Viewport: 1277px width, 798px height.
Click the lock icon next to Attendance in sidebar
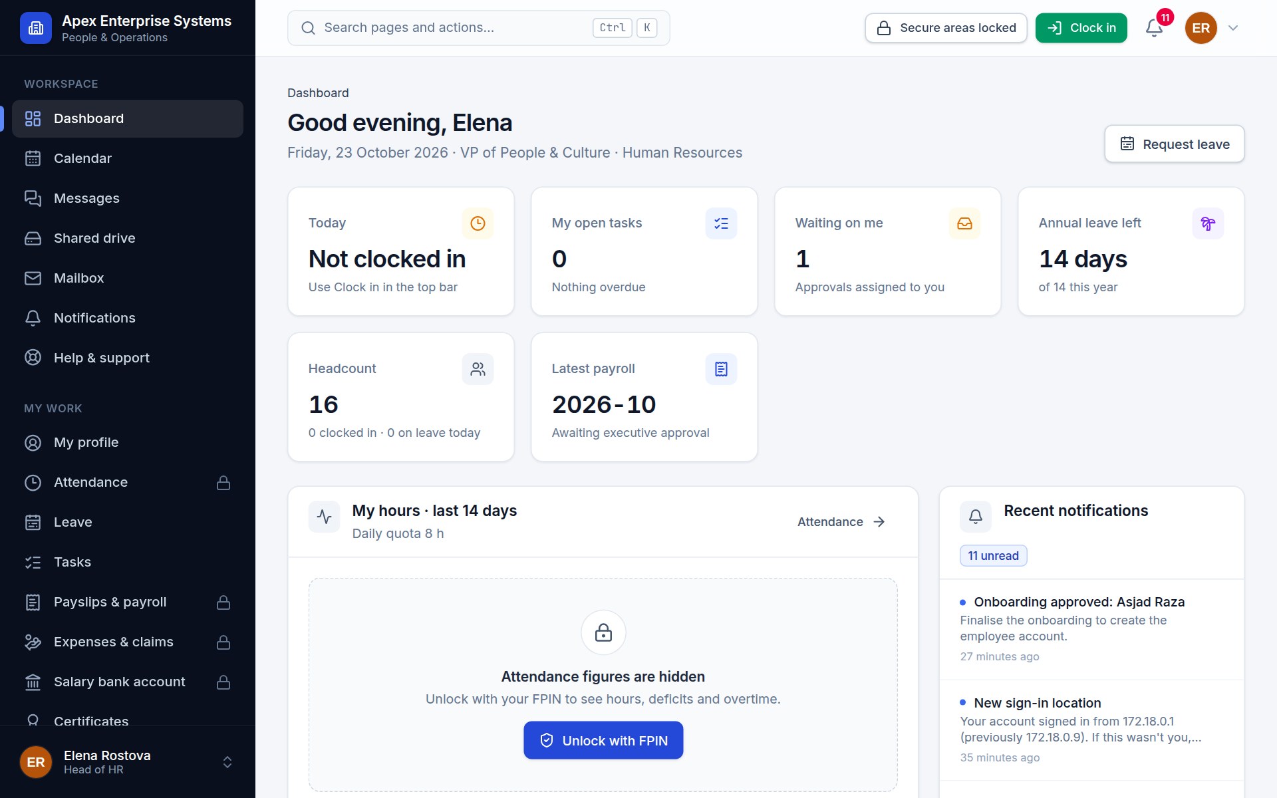tap(223, 483)
